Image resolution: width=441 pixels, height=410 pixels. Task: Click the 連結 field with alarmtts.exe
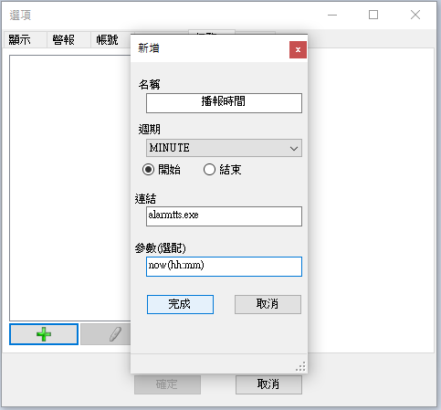[224, 216]
